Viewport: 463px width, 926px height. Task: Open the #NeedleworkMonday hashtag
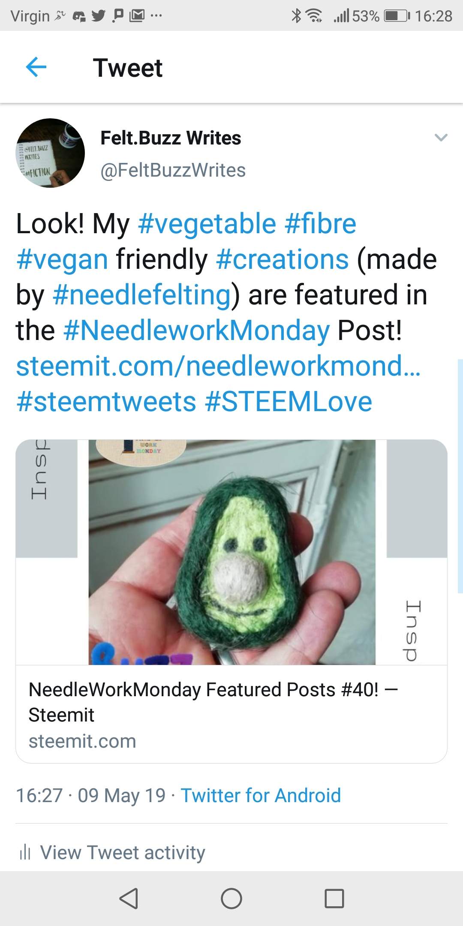coord(196,331)
